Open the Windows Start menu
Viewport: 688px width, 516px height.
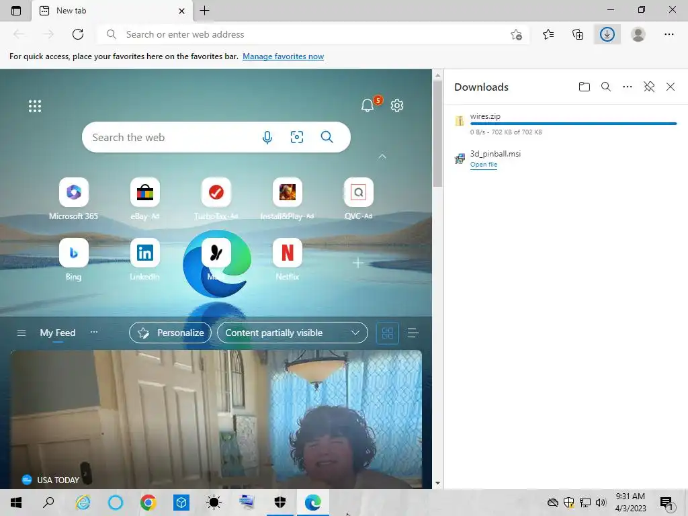click(x=16, y=503)
